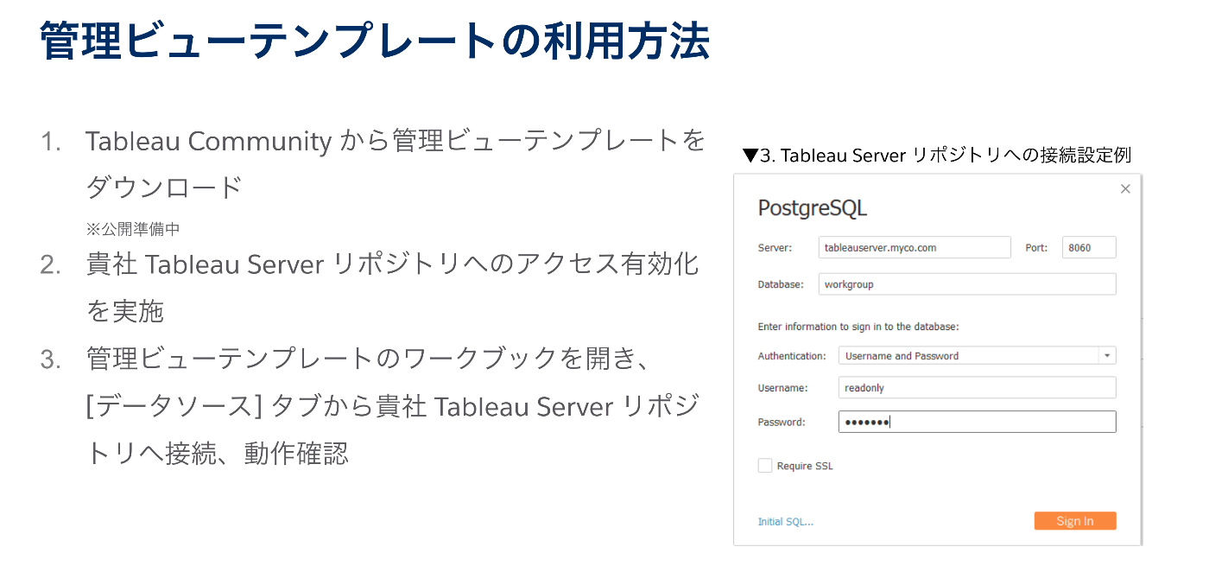Open the Initial SQL... link
1209x566 pixels.
tap(786, 521)
